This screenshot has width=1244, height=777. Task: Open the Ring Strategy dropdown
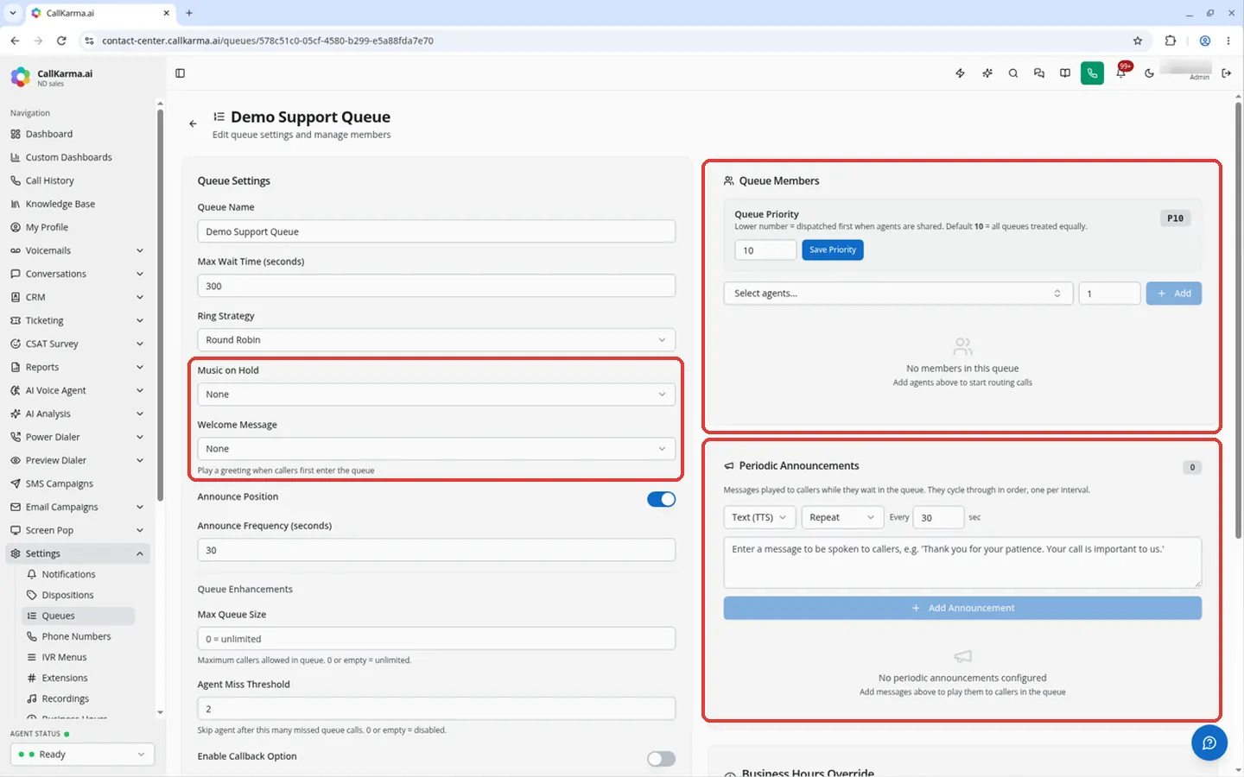click(436, 340)
